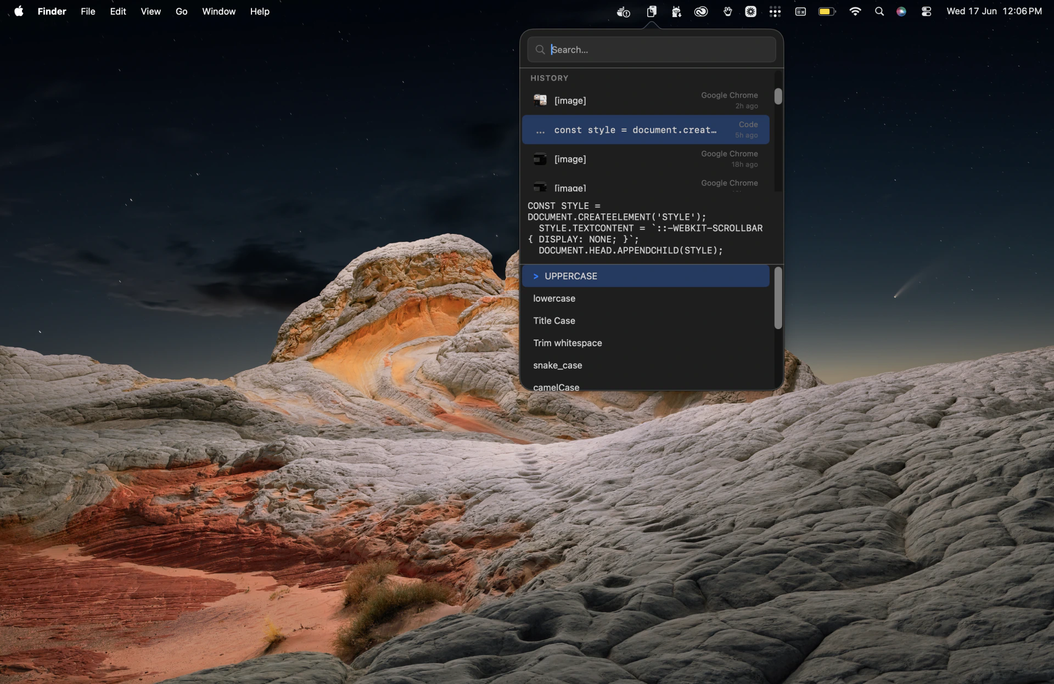Click the HISTORY section header

pos(550,78)
